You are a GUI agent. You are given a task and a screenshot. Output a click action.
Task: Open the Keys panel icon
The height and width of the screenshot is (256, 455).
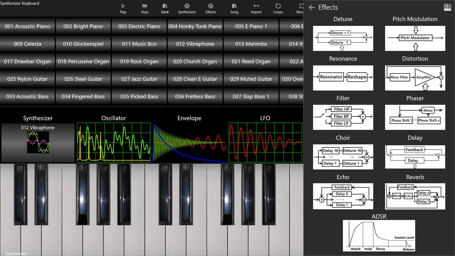[145, 8]
